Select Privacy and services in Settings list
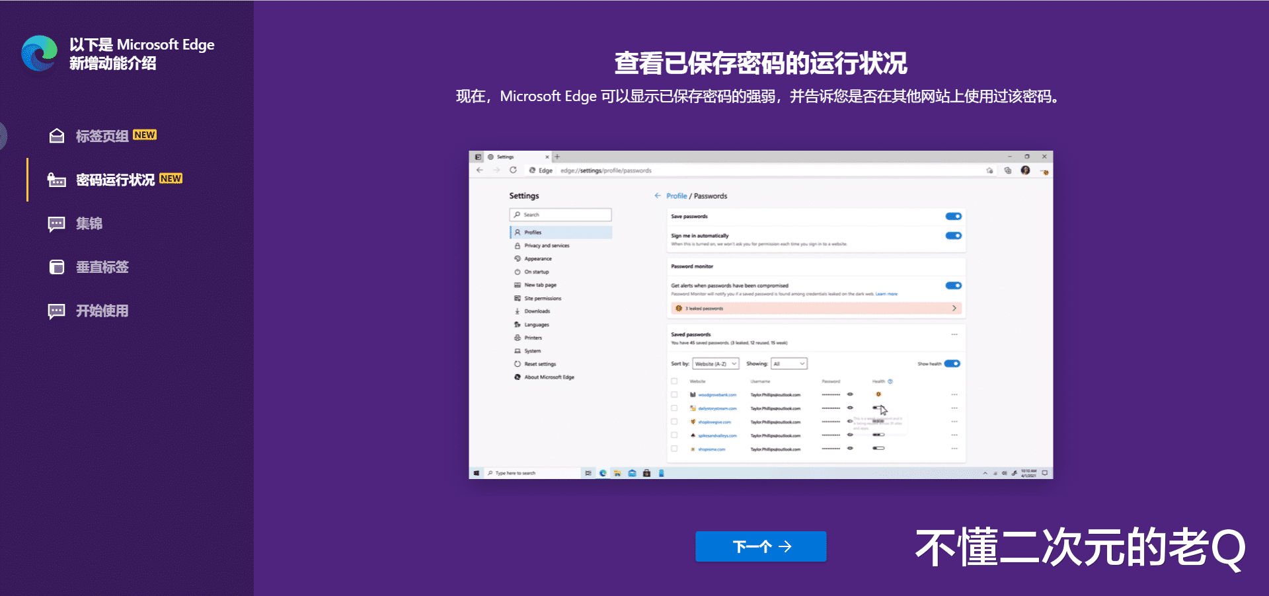The image size is (1269, 596). coord(542,246)
